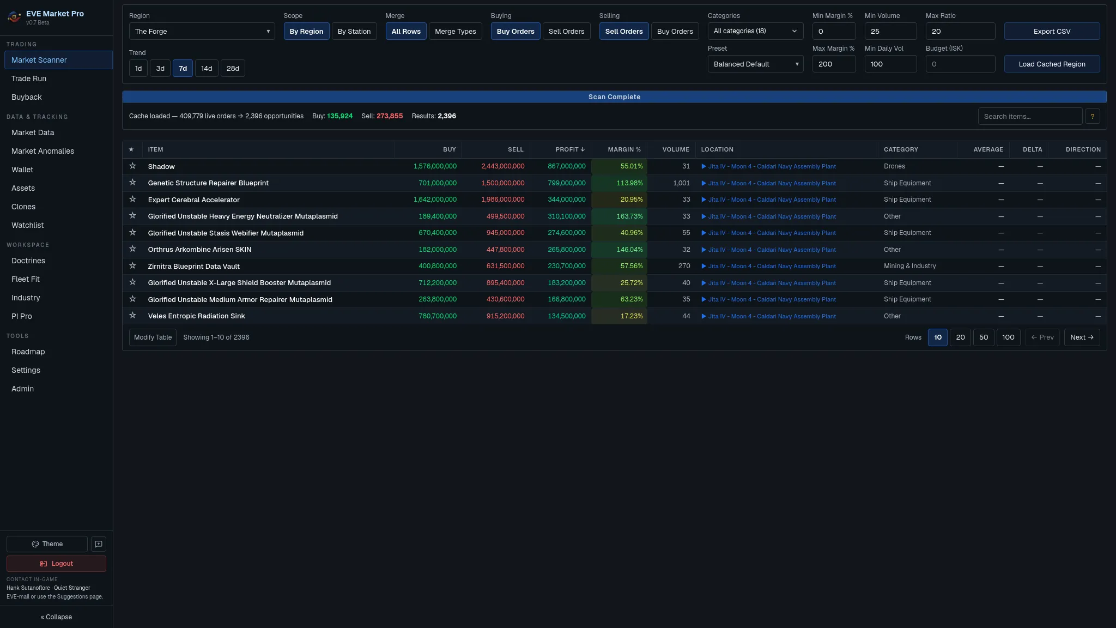The height and width of the screenshot is (628, 1116).
Task: Focus the Min Margin % input
Action: pos(834,31)
